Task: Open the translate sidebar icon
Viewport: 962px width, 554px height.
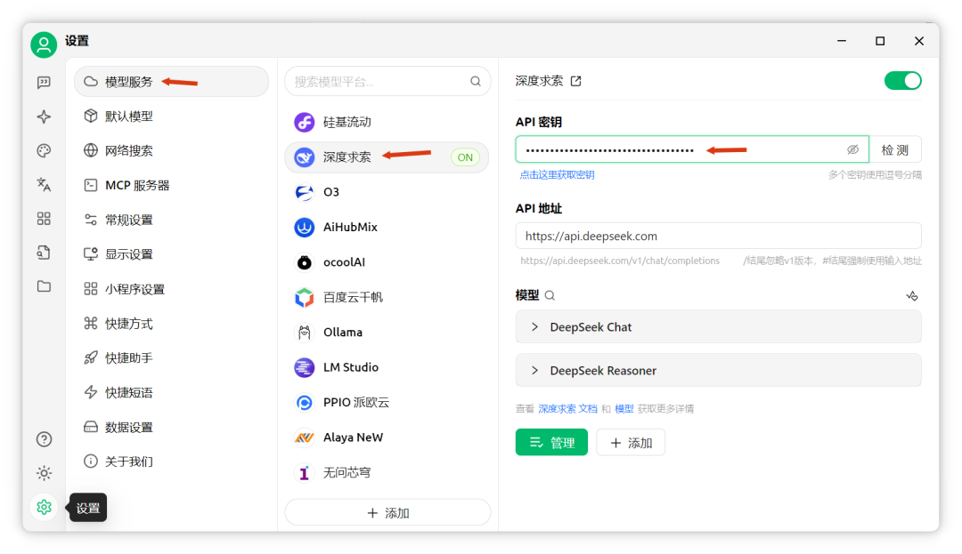Action: click(44, 184)
